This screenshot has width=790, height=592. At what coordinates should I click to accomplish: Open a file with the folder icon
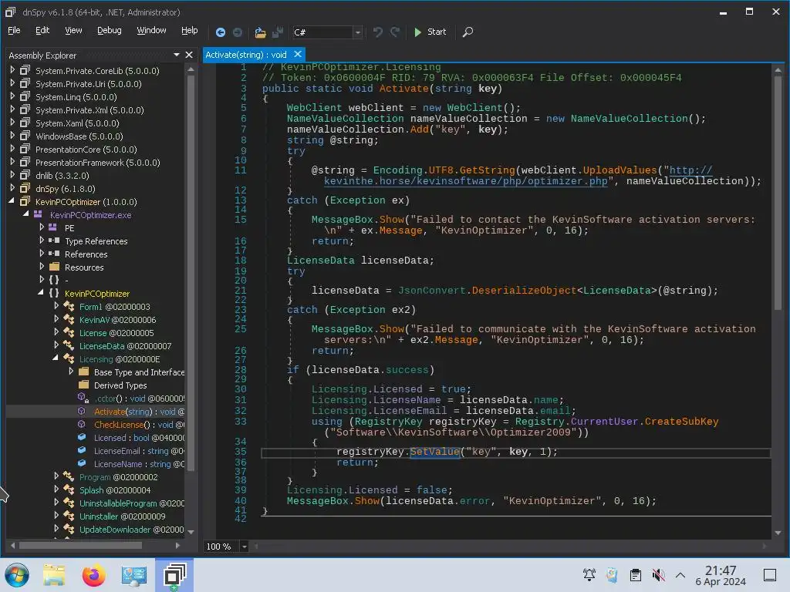click(260, 32)
